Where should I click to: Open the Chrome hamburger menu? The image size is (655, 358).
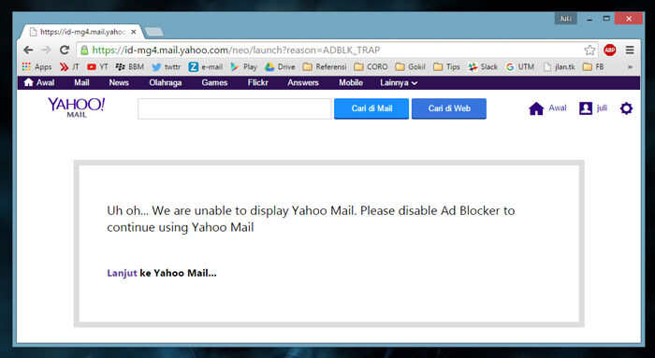click(630, 50)
